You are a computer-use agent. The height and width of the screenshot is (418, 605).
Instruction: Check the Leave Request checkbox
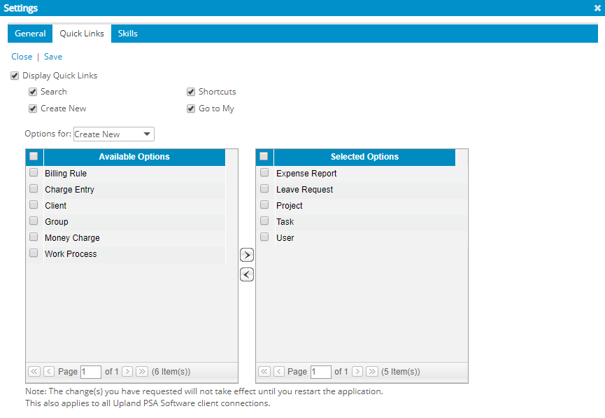pyautogui.click(x=264, y=189)
